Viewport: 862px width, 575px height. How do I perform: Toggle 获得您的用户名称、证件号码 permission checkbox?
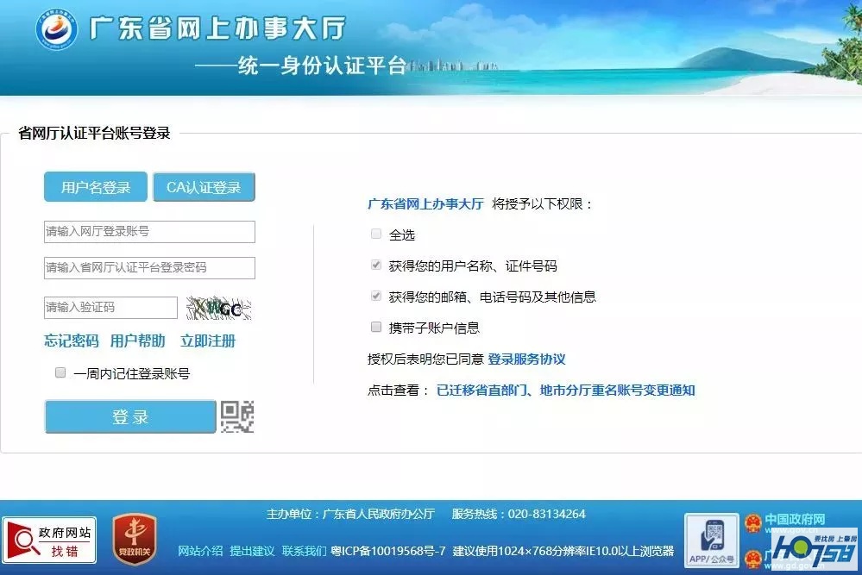coord(376,266)
